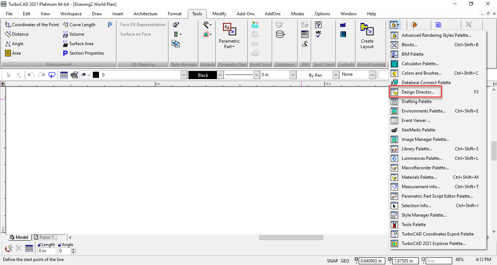Click the Undo arrow in toolbar

(31, 75)
